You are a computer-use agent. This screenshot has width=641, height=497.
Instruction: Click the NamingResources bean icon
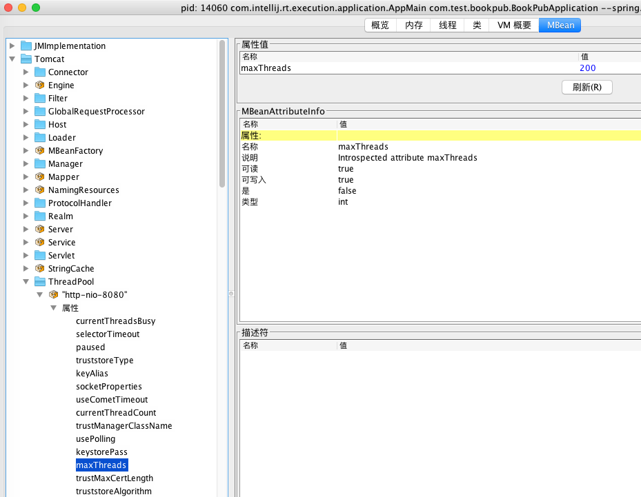click(x=40, y=190)
